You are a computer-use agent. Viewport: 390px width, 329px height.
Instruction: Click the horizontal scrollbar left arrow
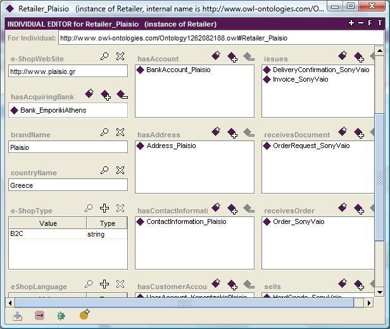[10, 302]
